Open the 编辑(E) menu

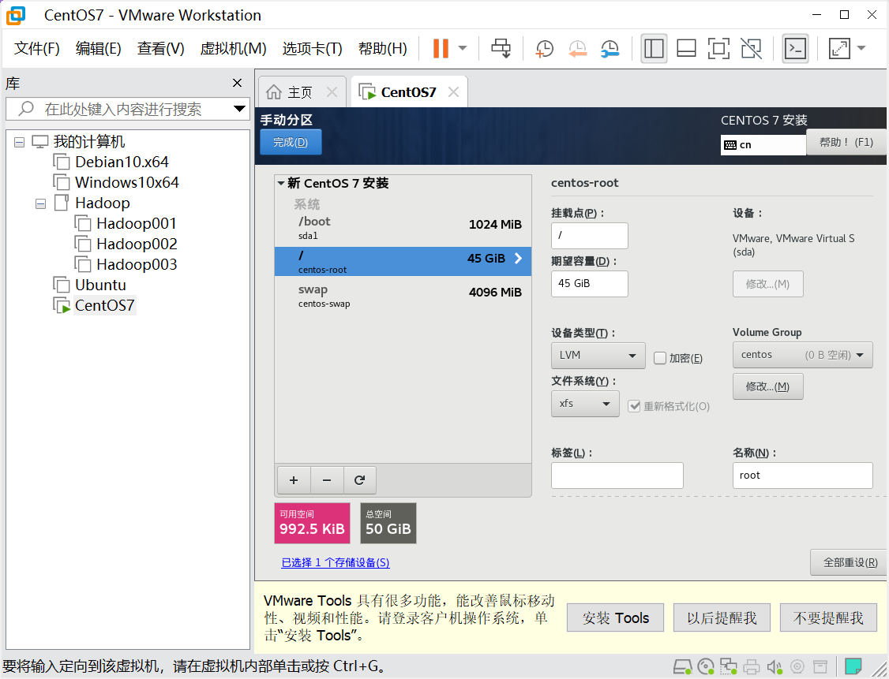pyautogui.click(x=99, y=49)
